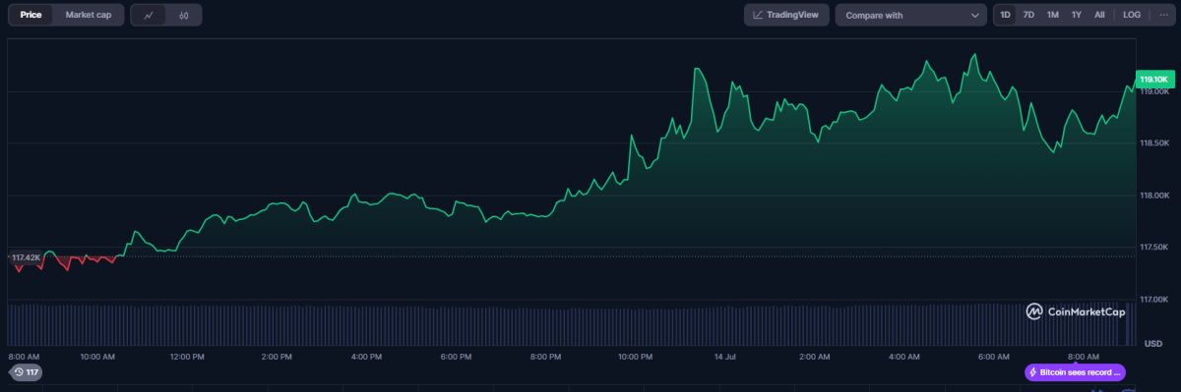
Task: Select the 1D time range
Action: (1006, 15)
